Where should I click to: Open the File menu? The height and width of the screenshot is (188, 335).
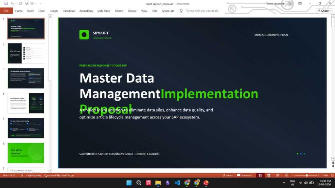[x=6, y=11]
